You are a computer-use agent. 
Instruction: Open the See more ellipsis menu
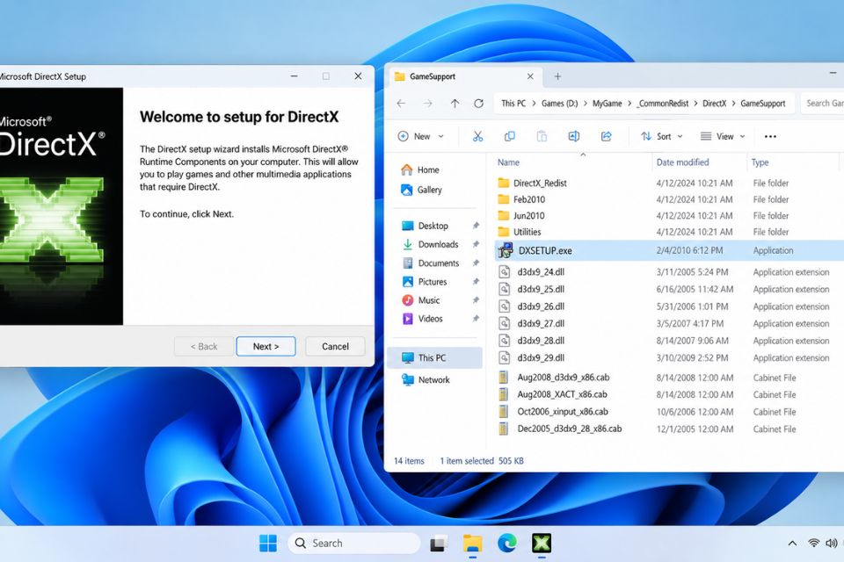tap(770, 137)
